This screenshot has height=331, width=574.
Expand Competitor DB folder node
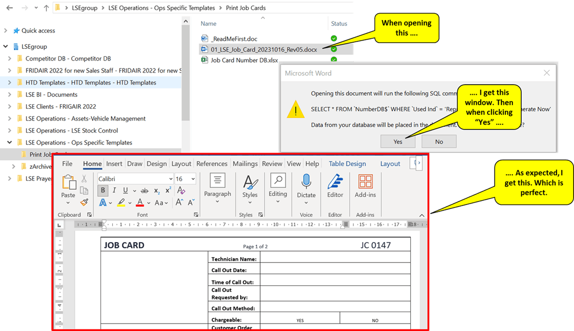click(9, 58)
